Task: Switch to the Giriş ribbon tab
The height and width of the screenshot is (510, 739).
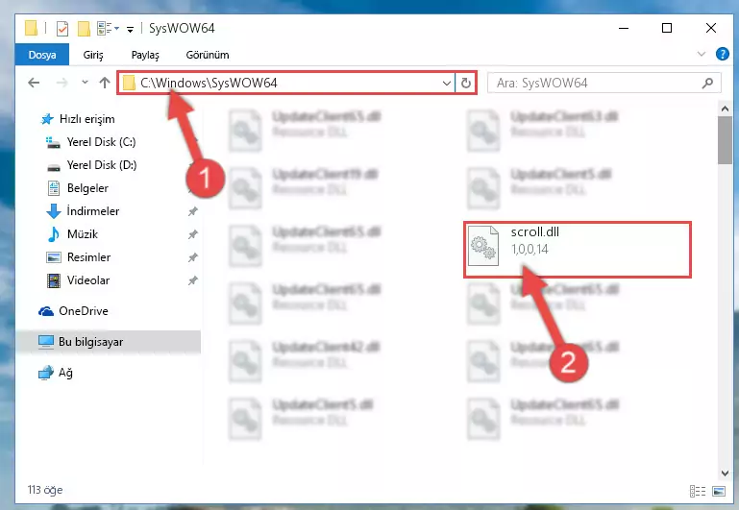Action: [x=93, y=55]
